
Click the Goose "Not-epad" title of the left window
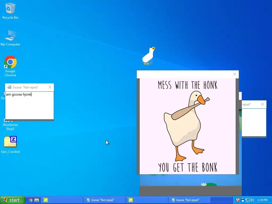pyautogui.click(x=25, y=87)
